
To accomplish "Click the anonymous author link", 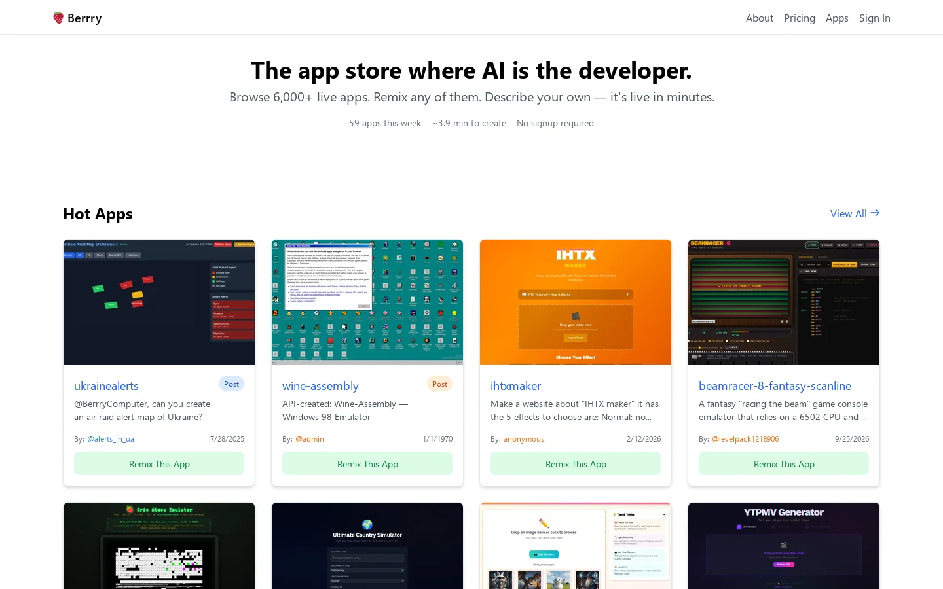I will [524, 439].
